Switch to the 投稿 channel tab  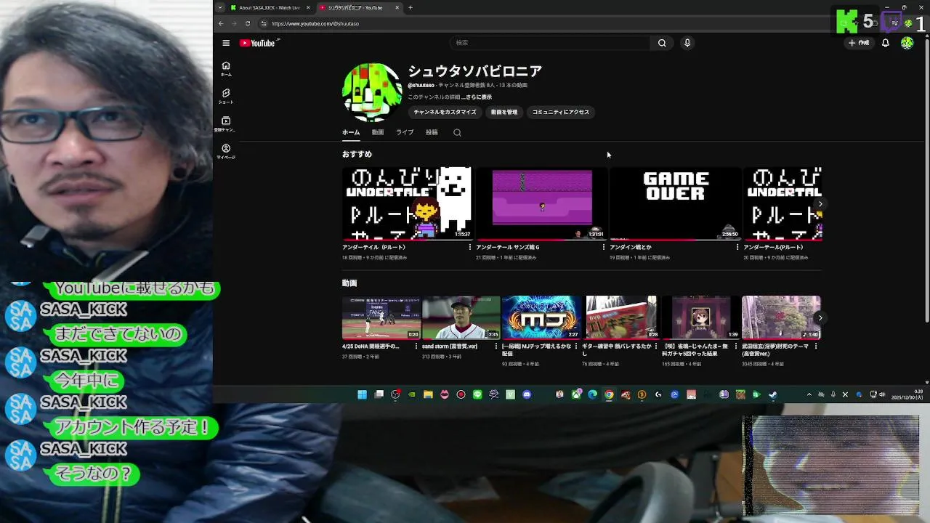(432, 132)
